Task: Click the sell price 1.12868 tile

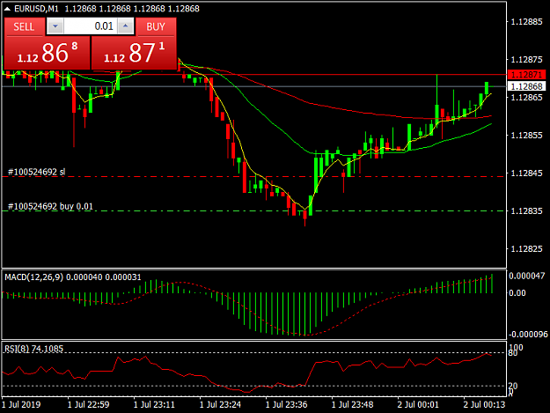Action: coord(47,53)
